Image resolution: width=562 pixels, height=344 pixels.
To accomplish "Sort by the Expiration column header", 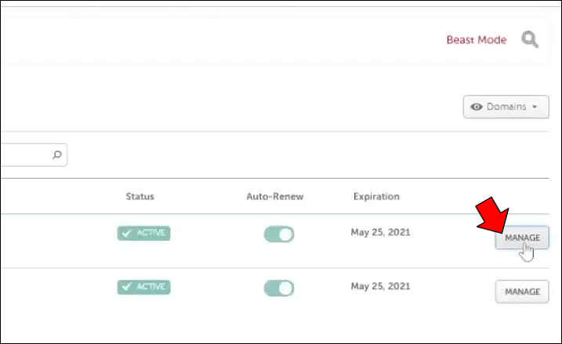I will pyautogui.click(x=376, y=196).
